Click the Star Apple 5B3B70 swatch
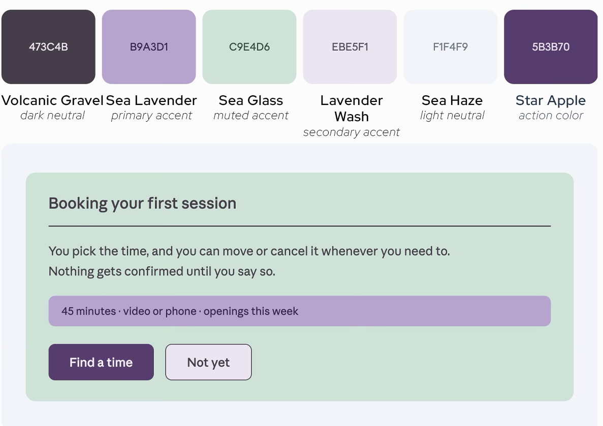Screen dimensions: 603x426 (551, 47)
